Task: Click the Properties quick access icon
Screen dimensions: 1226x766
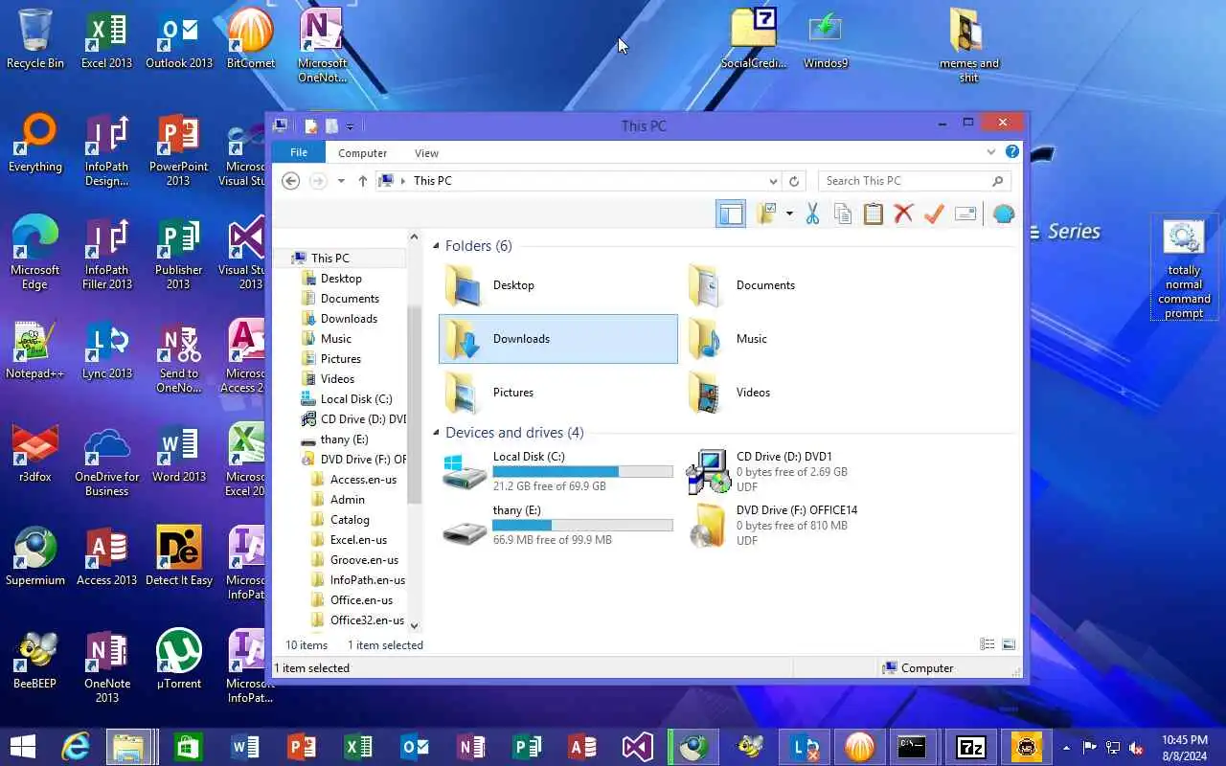Action: [x=310, y=125]
